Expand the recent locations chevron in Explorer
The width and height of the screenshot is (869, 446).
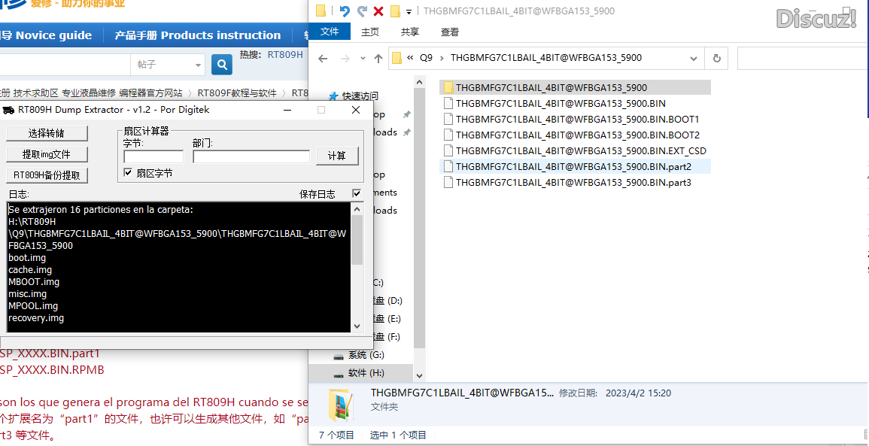(362, 59)
